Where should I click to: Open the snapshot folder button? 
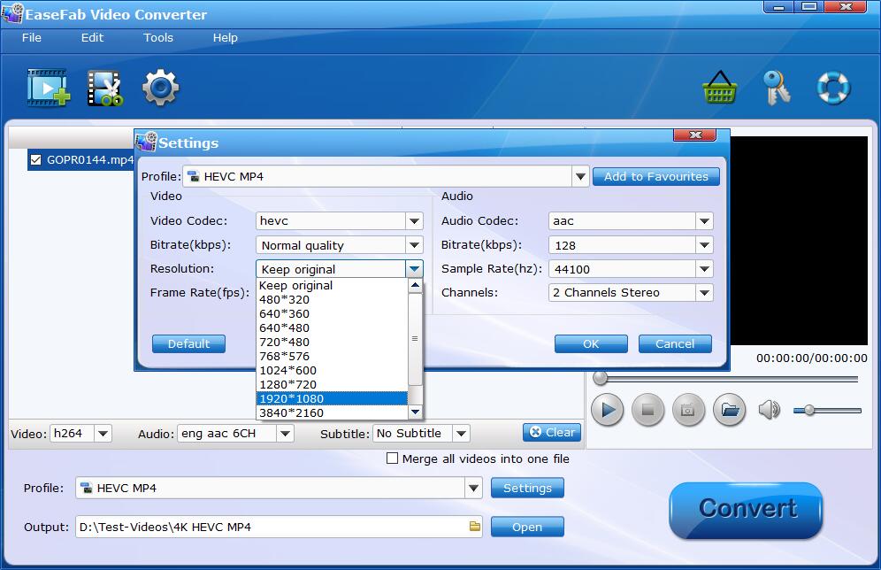click(729, 410)
